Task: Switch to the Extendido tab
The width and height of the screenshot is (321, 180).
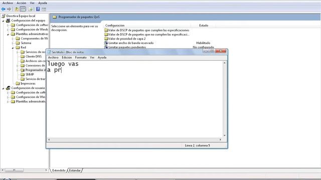Action: [x=59, y=170]
